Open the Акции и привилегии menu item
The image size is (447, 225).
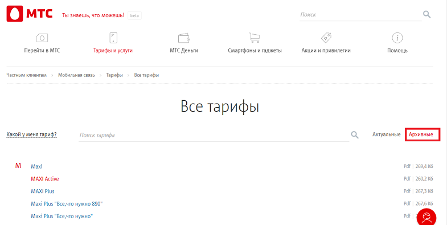click(x=326, y=51)
